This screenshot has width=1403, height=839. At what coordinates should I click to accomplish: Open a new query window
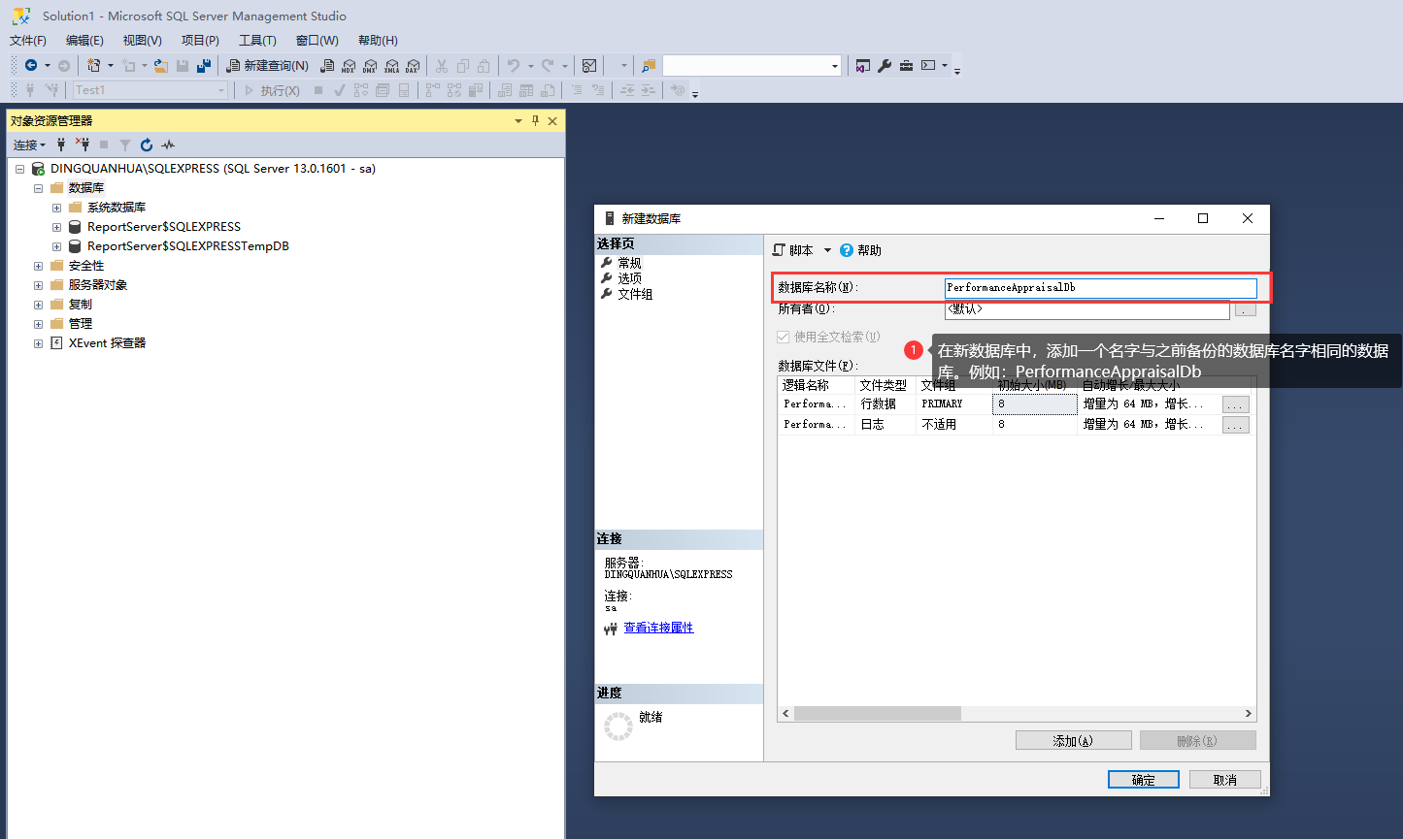(267, 65)
